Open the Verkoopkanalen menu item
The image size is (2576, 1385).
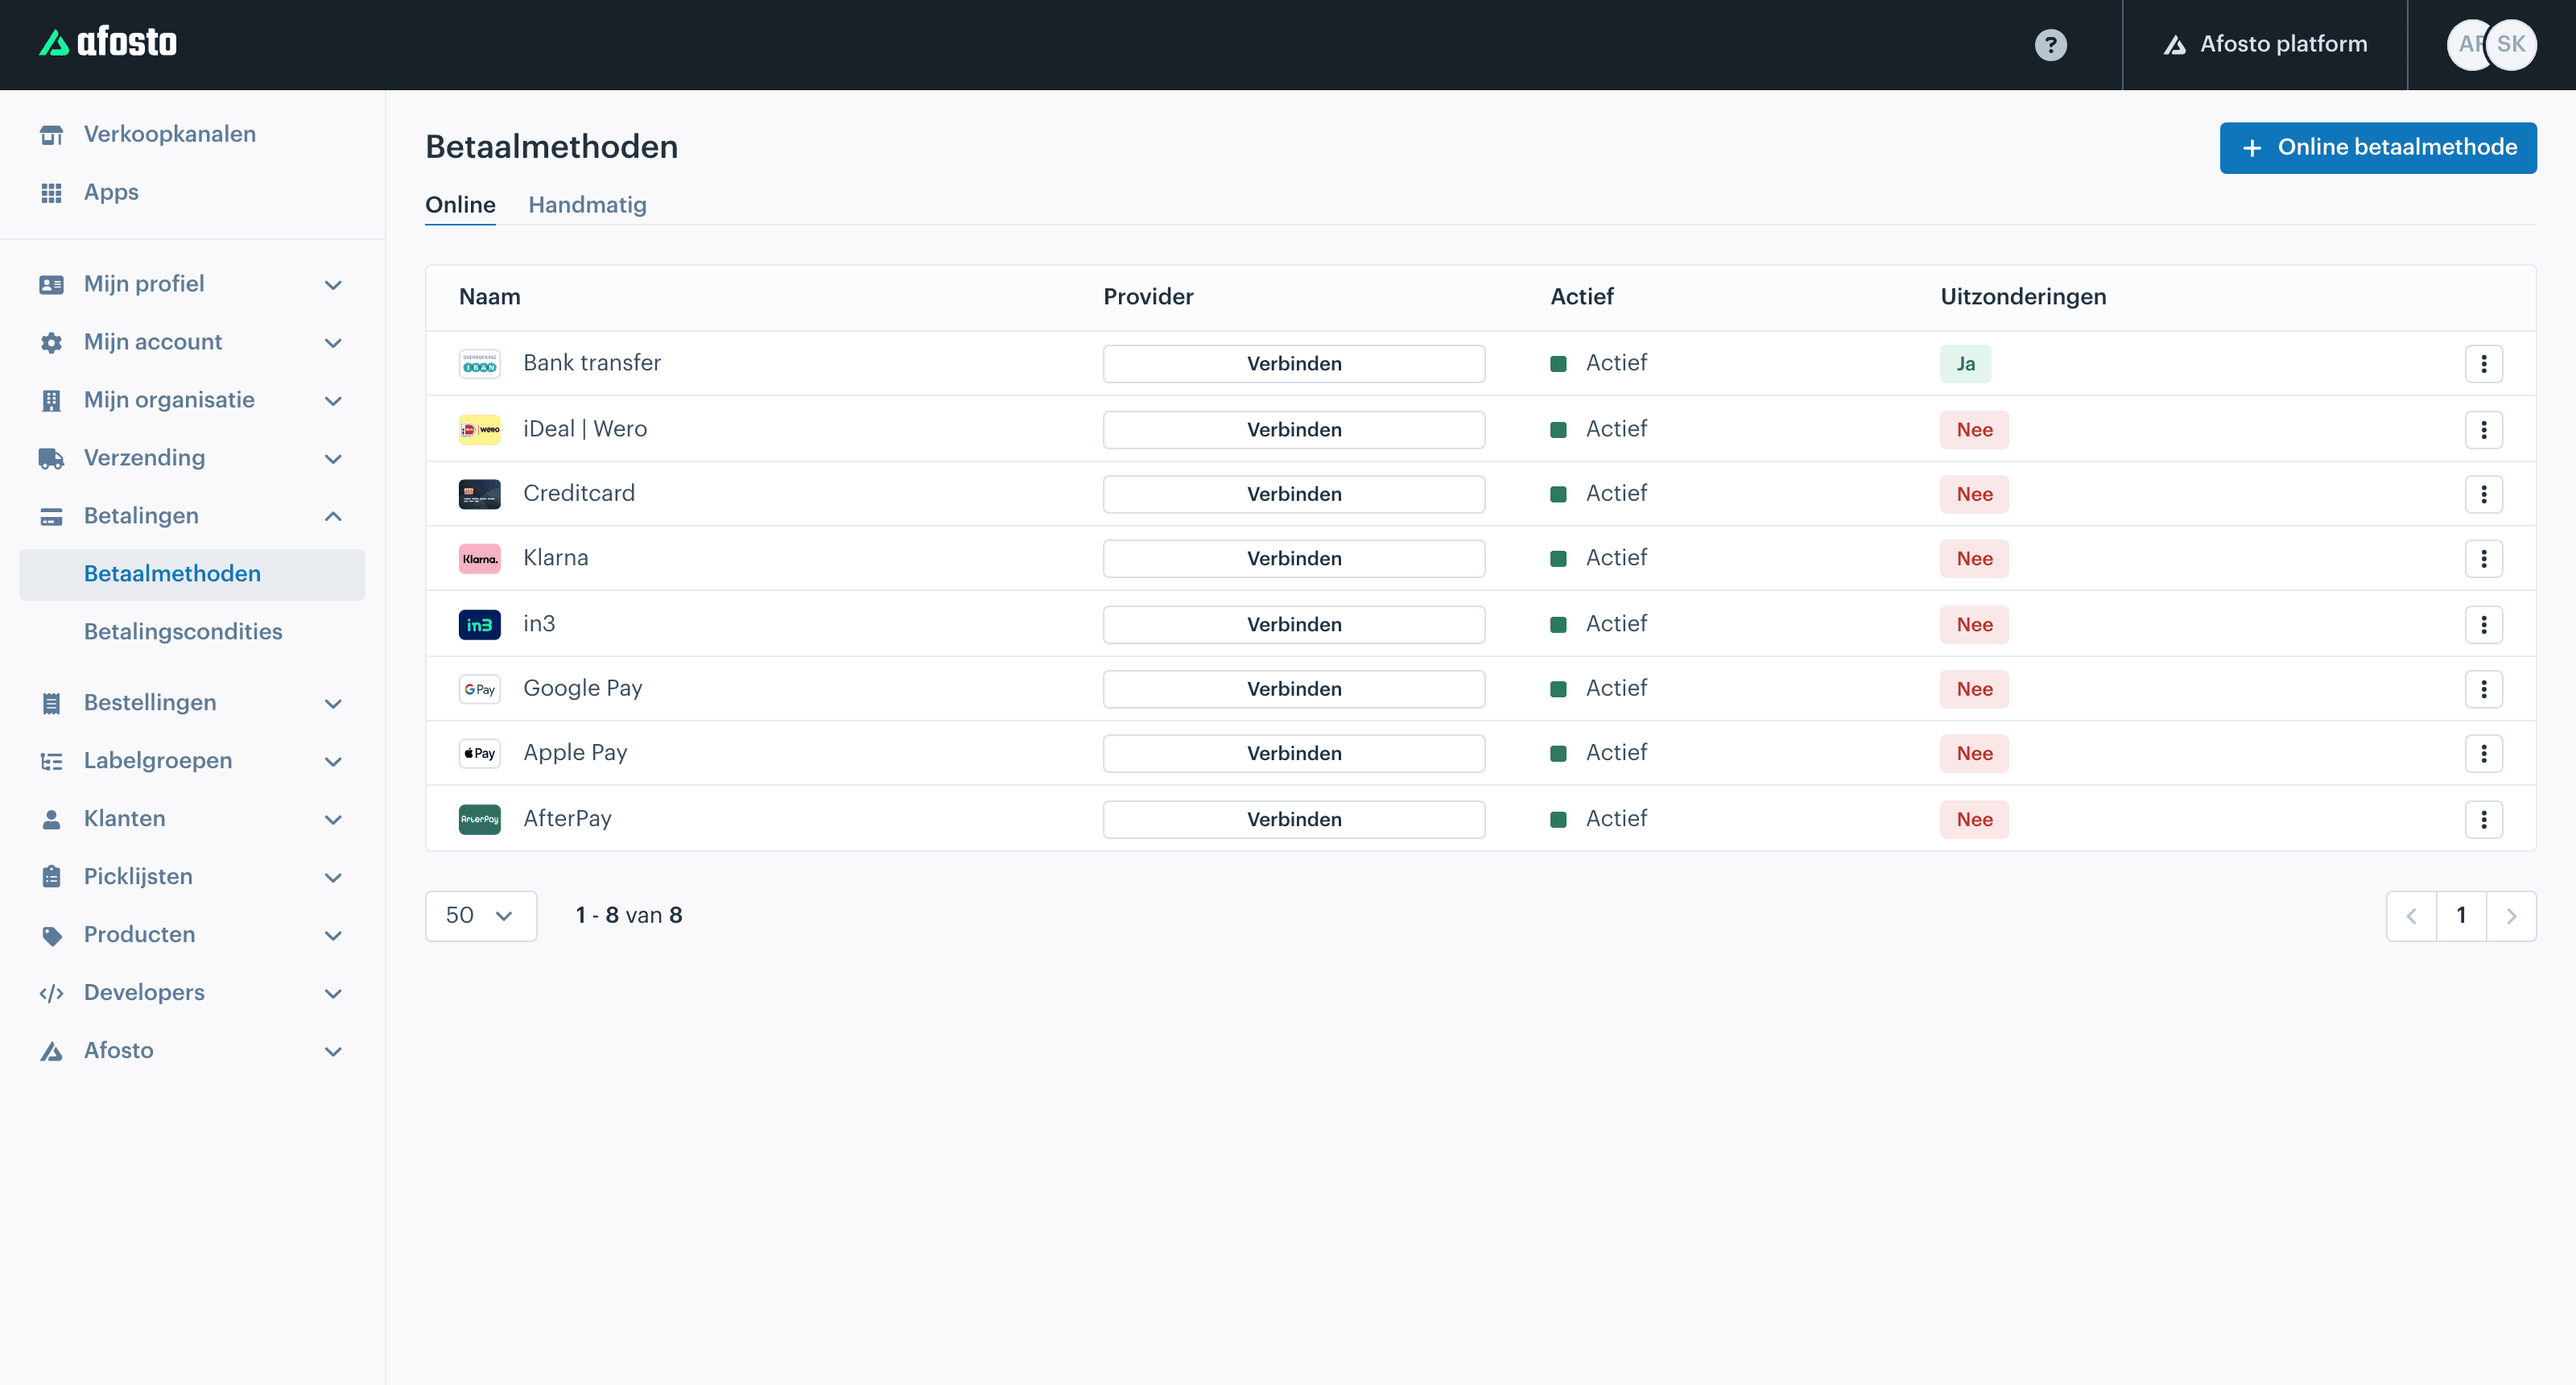[170, 134]
